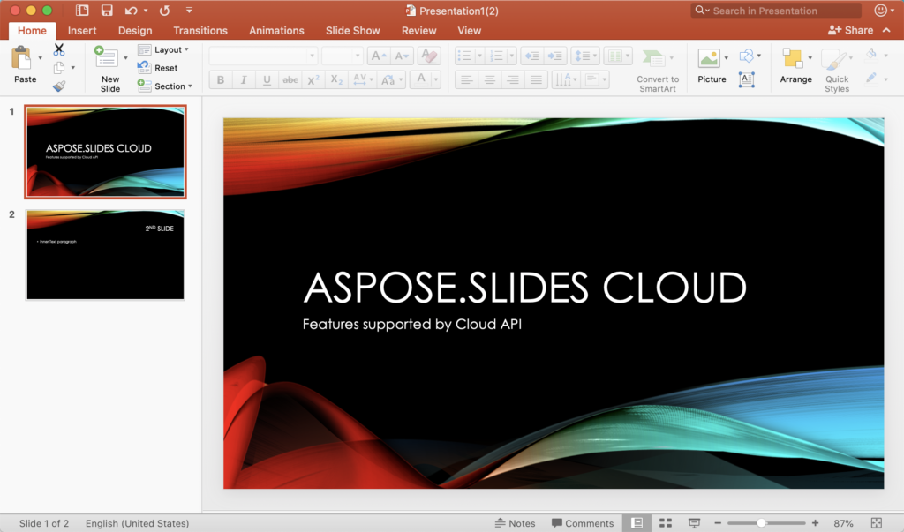Click the Copy icon
Image resolution: width=904 pixels, height=532 pixels.
tap(59, 68)
